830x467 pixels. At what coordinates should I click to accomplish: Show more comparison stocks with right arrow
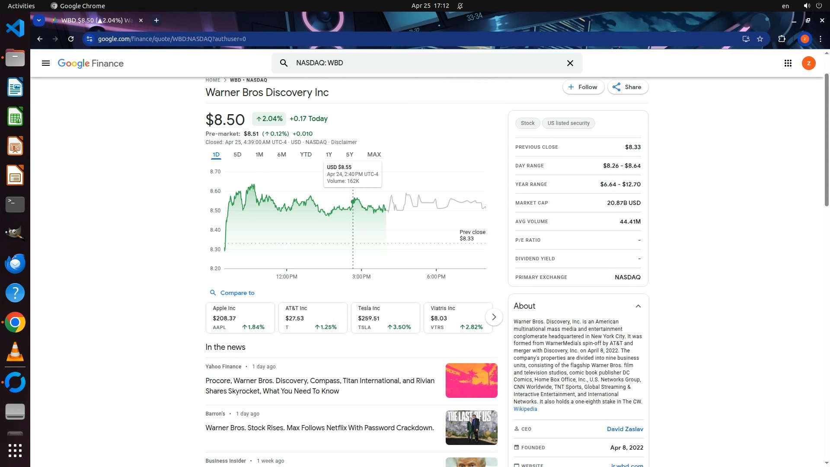494,317
